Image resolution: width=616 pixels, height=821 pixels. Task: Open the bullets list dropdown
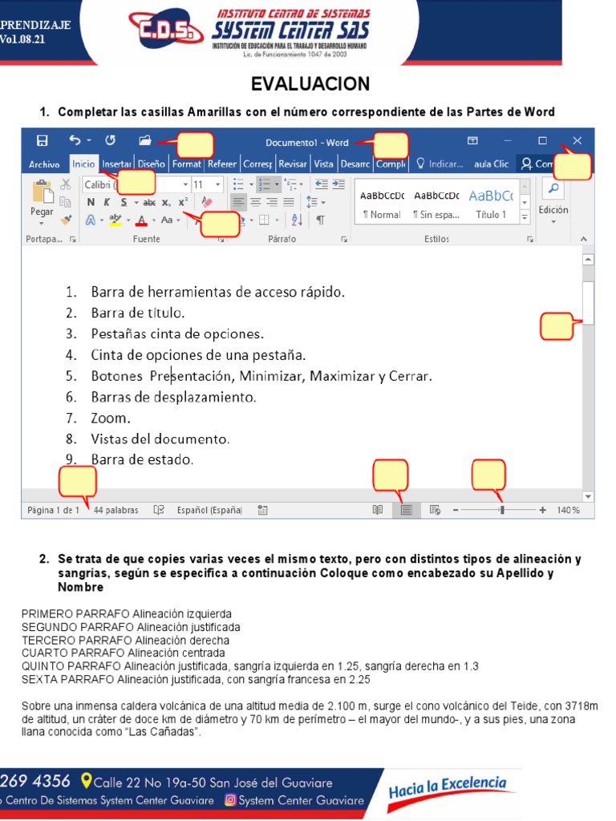251,184
